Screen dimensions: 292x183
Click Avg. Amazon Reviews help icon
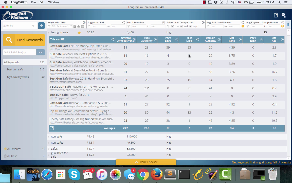point(243,22)
